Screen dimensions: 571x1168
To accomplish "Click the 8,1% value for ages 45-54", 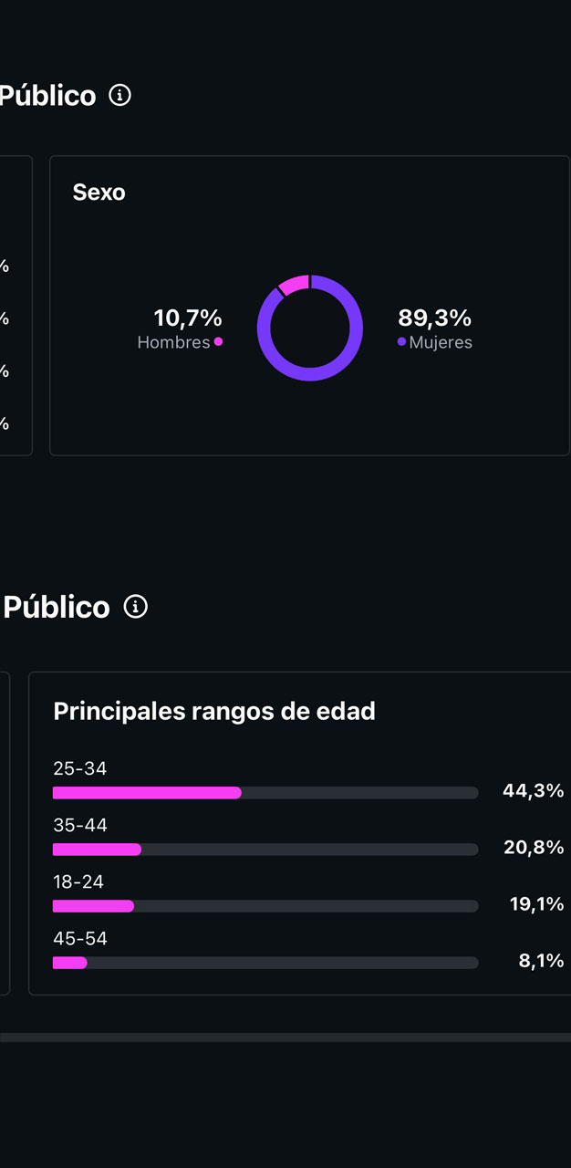I will coord(541,961).
